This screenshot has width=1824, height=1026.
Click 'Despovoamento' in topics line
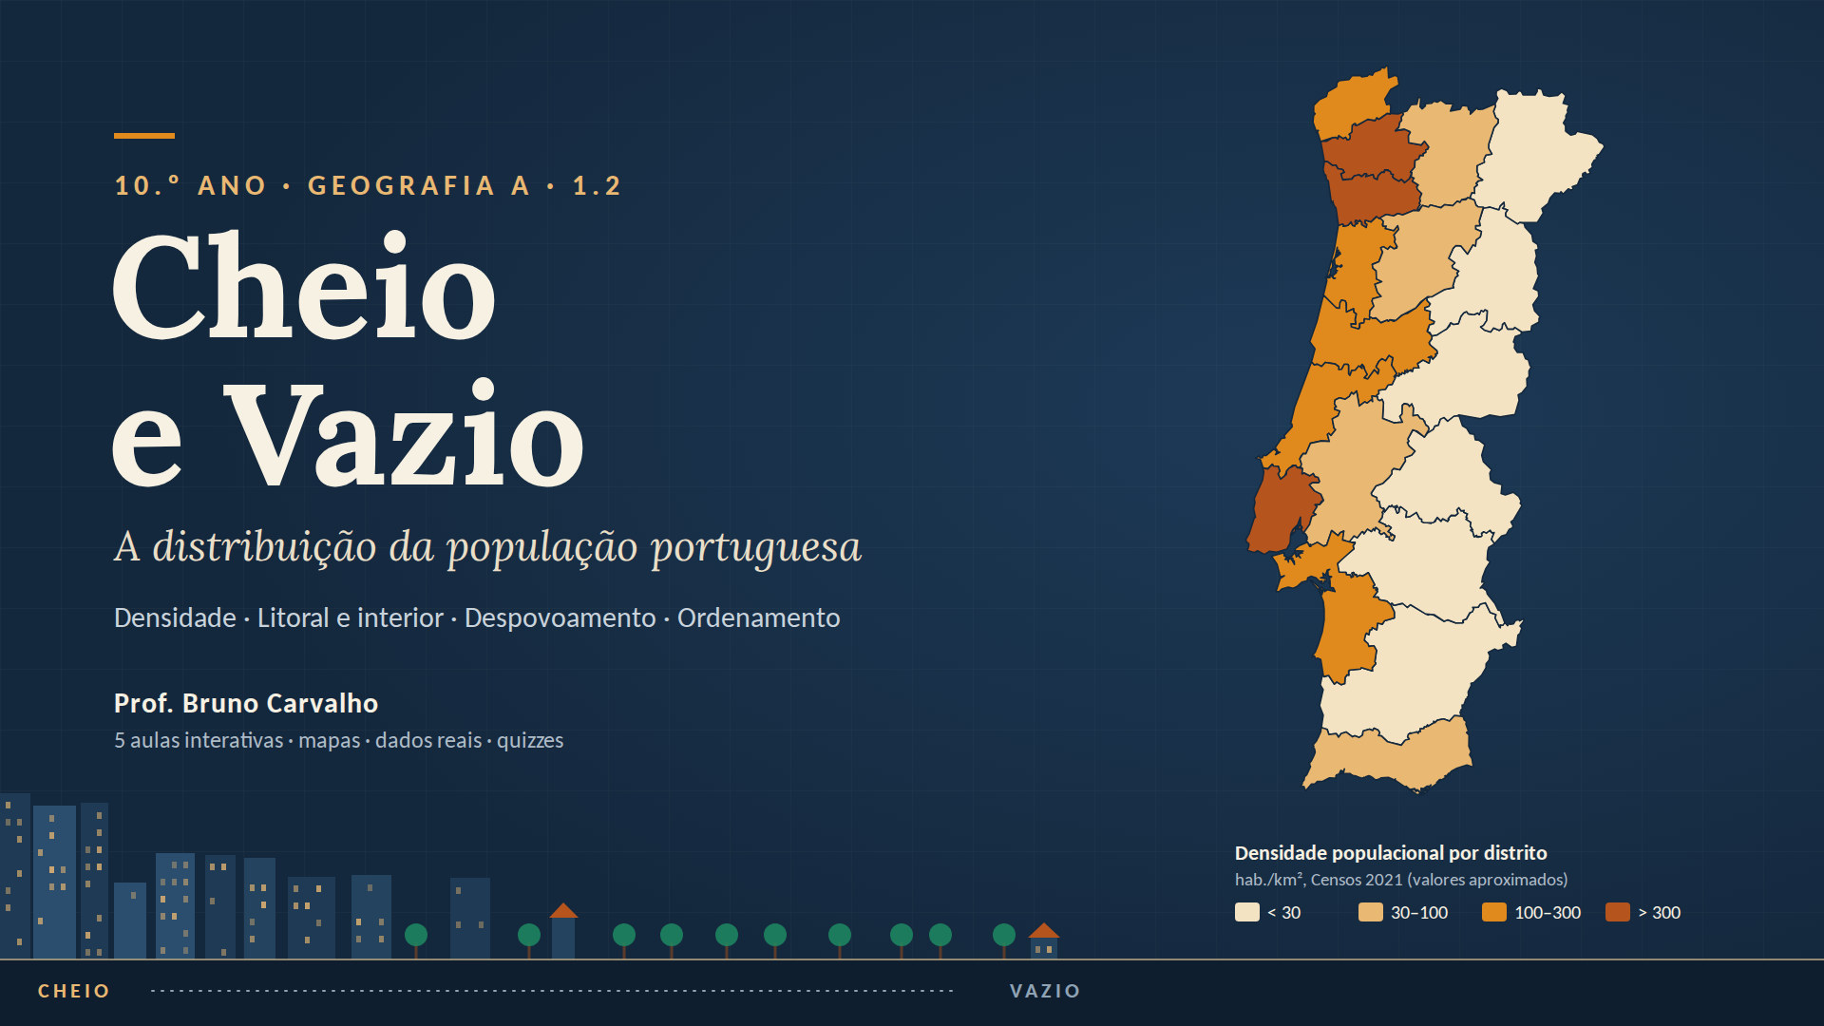pos(560,617)
